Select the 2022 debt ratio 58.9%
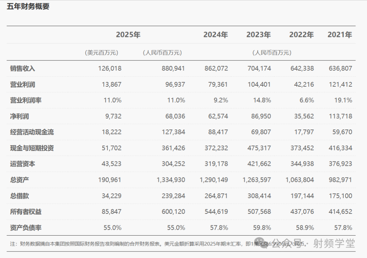This screenshot has height=258, width=367. pyautogui.click(x=305, y=227)
